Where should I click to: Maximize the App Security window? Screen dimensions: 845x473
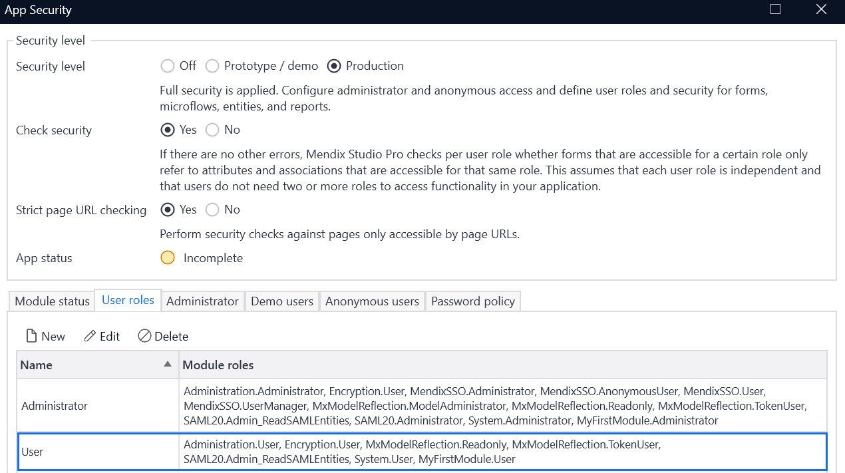click(774, 9)
